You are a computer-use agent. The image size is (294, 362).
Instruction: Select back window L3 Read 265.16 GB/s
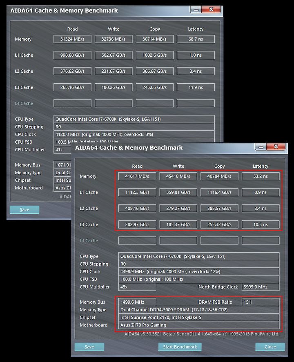(72, 87)
